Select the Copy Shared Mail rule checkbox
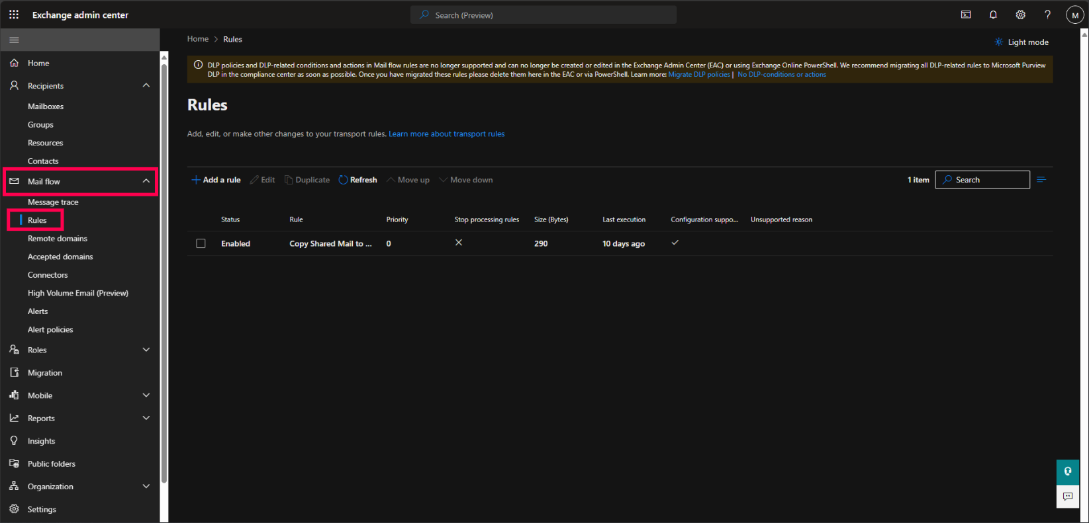The height and width of the screenshot is (523, 1089). (201, 243)
